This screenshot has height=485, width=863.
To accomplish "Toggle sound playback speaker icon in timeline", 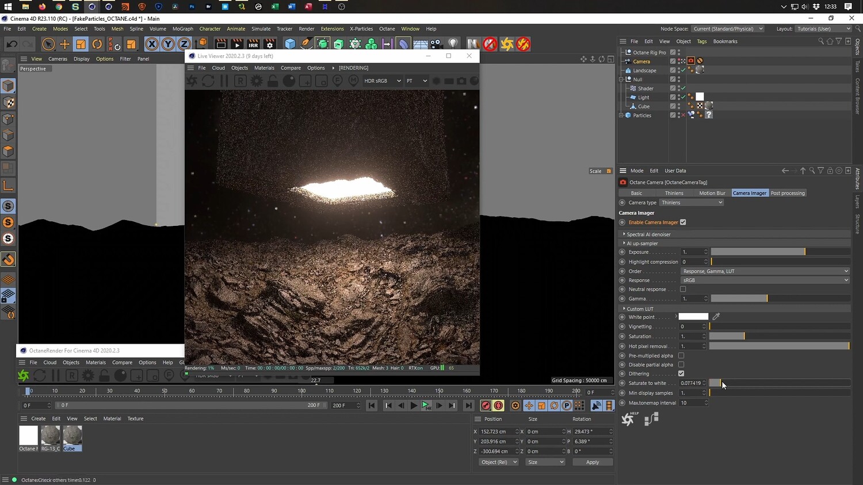I will tap(597, 406).
